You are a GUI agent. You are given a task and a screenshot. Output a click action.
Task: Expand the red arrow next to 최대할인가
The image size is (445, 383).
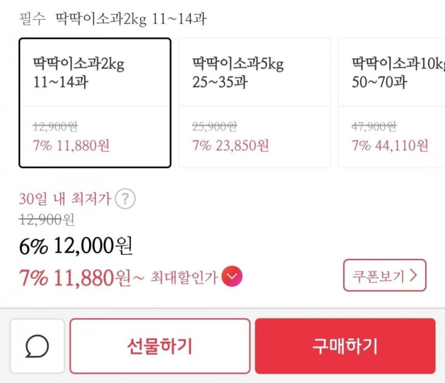(x=232, y=277)
